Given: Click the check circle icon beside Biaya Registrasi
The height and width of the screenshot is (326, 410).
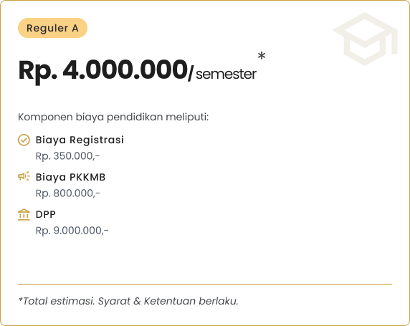Looking at the screenshot, I should coord(24,140).
